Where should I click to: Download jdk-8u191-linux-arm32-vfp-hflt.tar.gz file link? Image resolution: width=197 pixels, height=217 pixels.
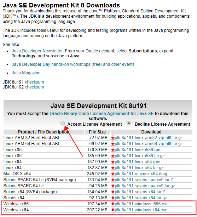tap(149, 138)
